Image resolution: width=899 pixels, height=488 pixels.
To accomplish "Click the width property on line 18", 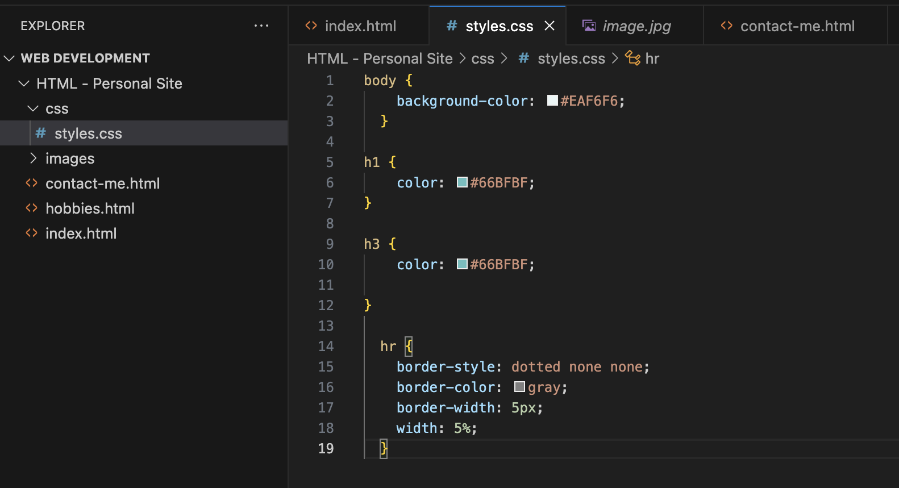I will coord(417,428).
